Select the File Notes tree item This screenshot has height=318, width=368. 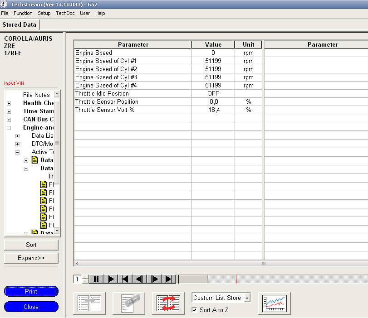(x=36, y=95)
